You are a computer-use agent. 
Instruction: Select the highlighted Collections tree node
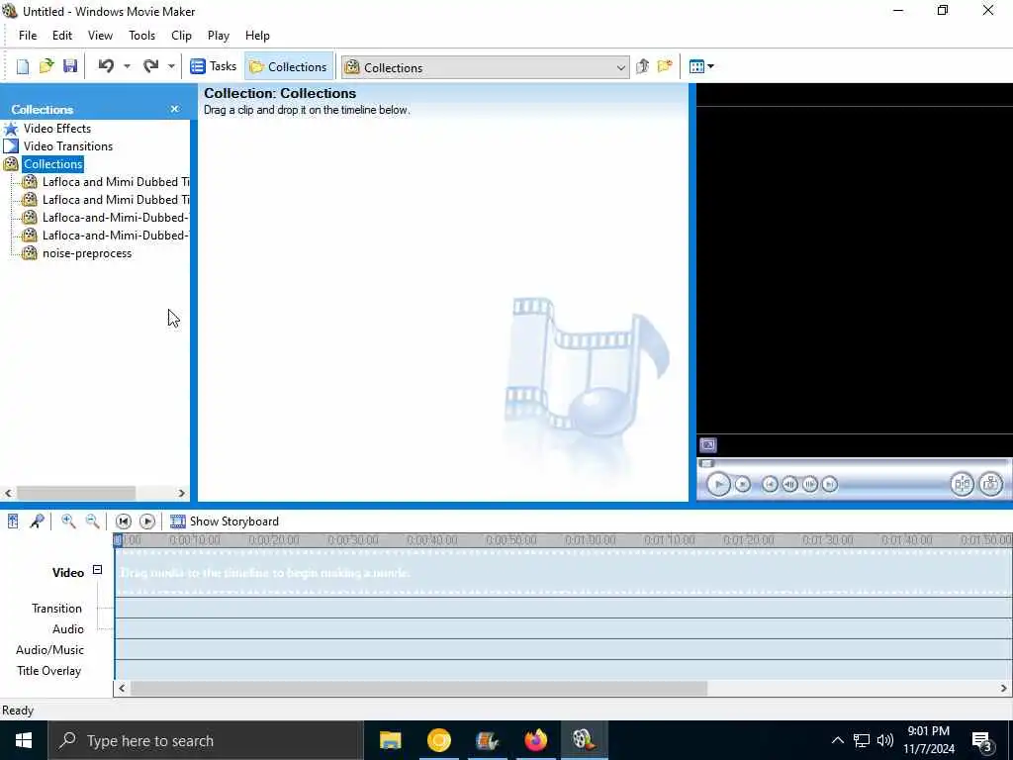click(x=53, y=164)
